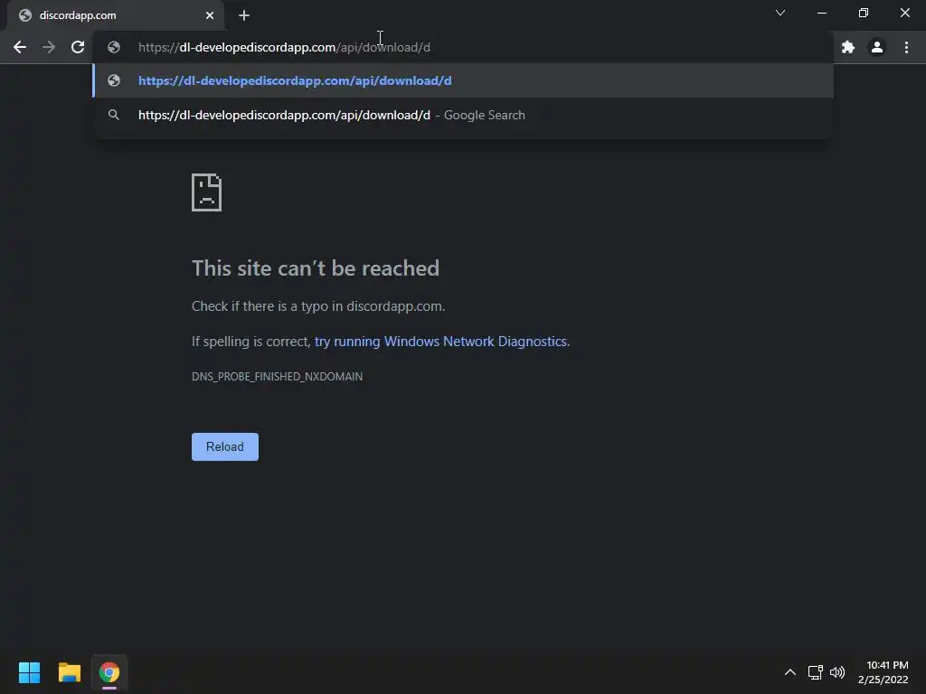Open Chrome's three-dot menu
The height and width of the screenshot is (694, 926).
(x=906, y=47)
